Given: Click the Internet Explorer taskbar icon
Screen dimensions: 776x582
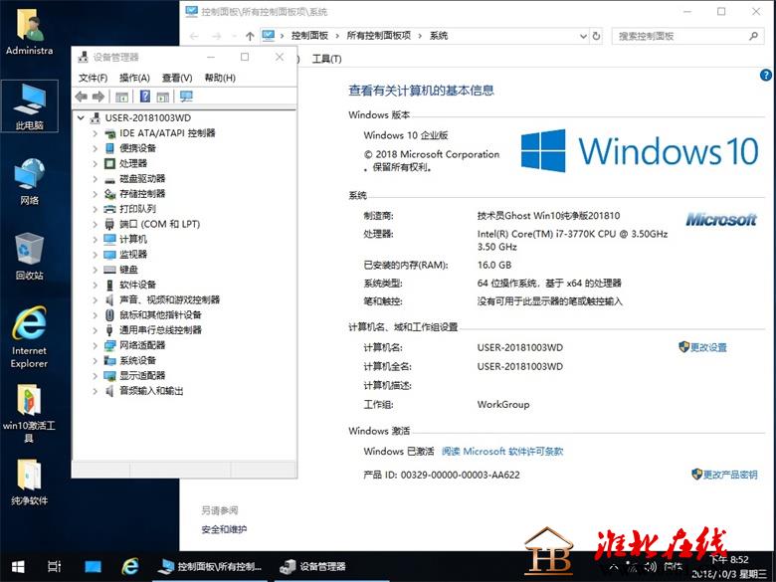Looking at the screenshot, I should coord(130,566).
